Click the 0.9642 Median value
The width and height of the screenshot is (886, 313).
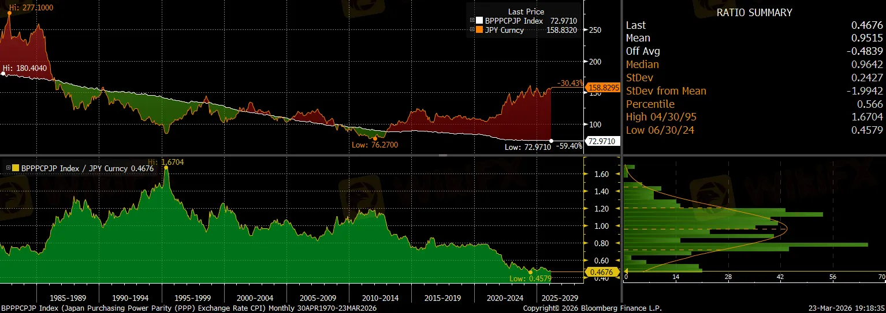867,65
